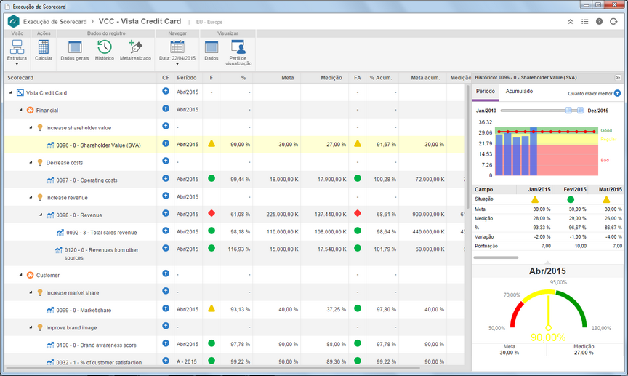Sort by the Medição column header
The width and height of the screenshot is (628, 376).
coord(324,78)
